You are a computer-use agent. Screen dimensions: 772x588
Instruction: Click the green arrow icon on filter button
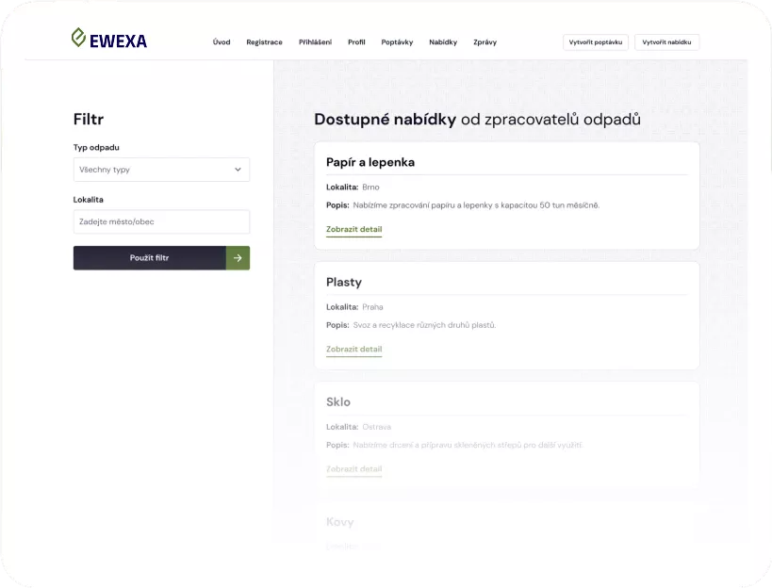click(238, 258)
